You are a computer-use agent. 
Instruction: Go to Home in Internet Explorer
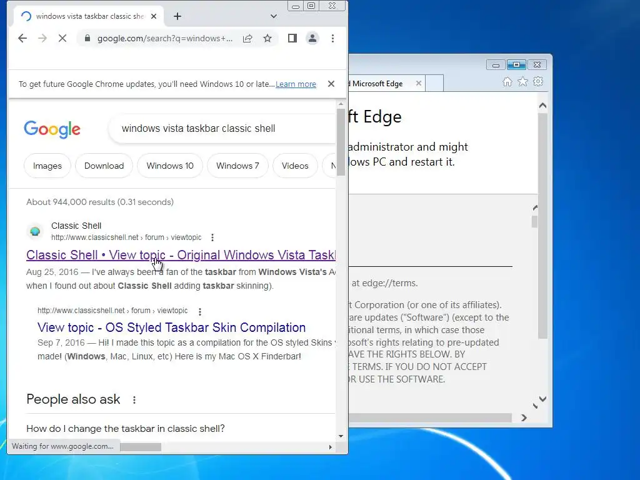point(507,82)
